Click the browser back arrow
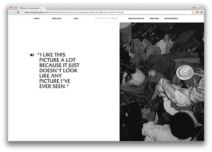The height and width of the screenshot is (152, 212). (10, 12)
